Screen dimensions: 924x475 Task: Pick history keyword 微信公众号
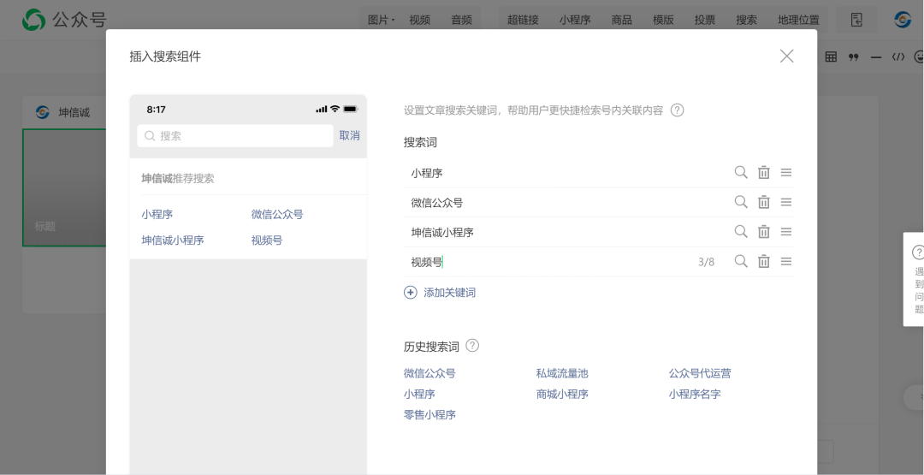click(x=429, y=373)
